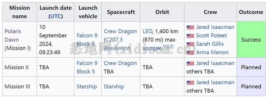This screenshot has height=100, width=268.
Task: Click the UTC link in header
Action: click(56, 16)
